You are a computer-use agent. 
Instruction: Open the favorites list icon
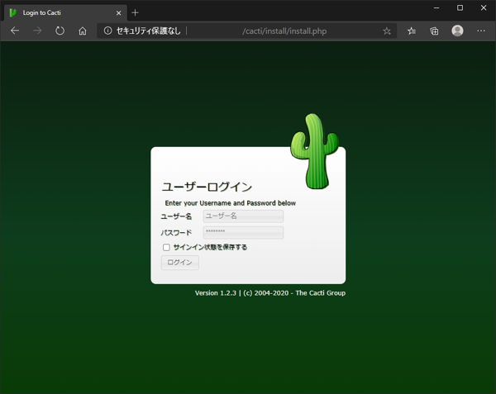(411, 31)
